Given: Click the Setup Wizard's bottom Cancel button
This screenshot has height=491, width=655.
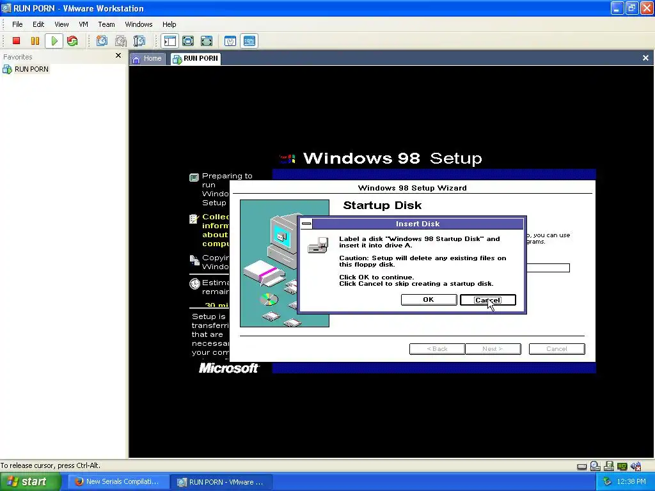Looking at the screenshot, I should 557,348.
